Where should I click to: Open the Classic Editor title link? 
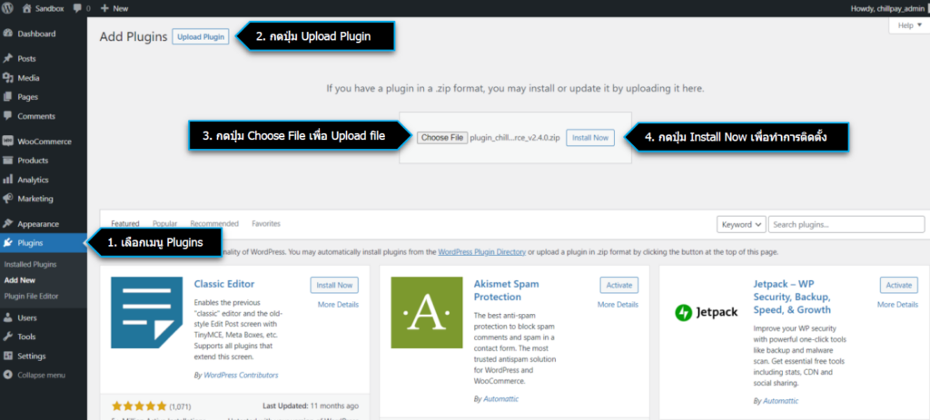pos(224,284)
